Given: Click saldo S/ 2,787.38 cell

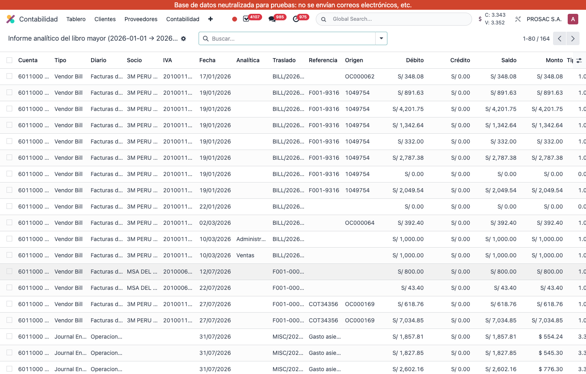Looking at the screenshot, I should pyautogui.click(x=501, y=158).
